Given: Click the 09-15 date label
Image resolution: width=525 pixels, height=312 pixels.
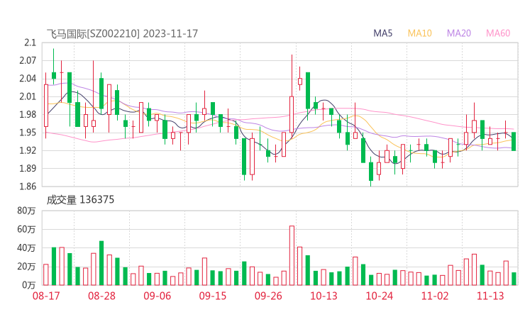Looking at the screenshot, I should [213, 296].
